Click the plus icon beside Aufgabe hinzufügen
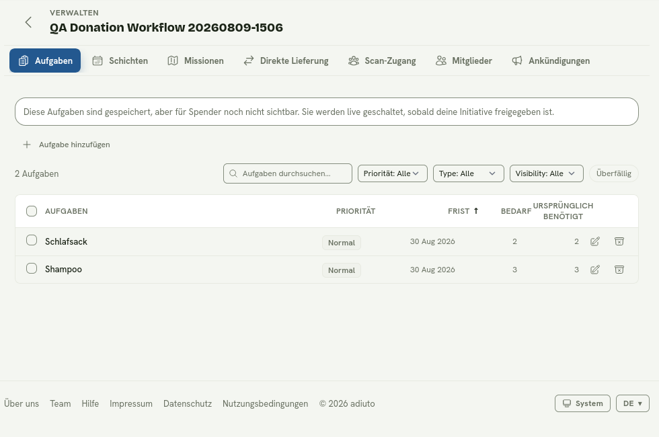This screenshot has width=659, height=437. click(27, 145)
